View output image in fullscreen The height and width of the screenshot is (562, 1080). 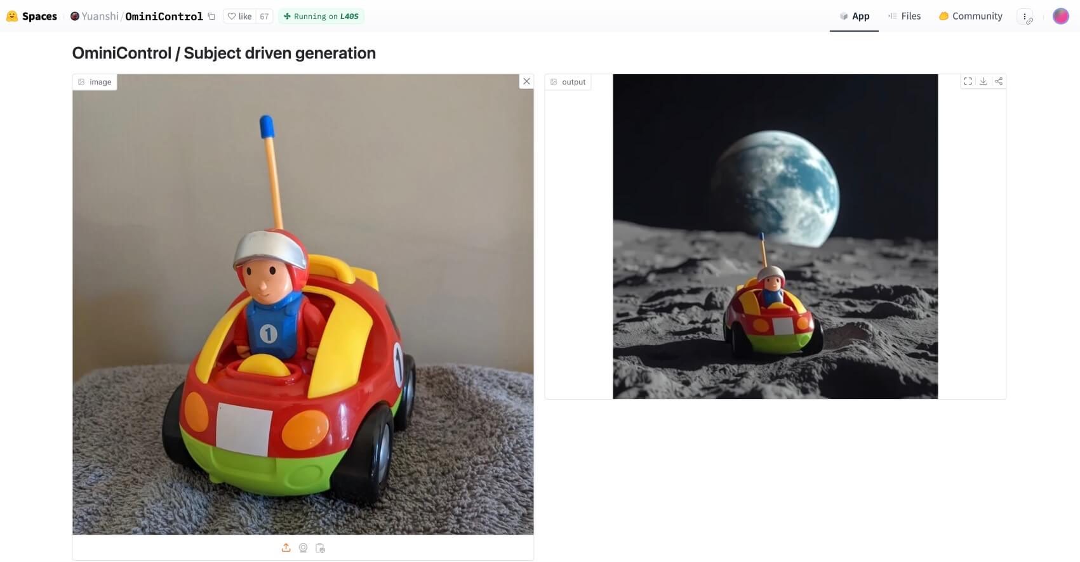coord(968,81)
